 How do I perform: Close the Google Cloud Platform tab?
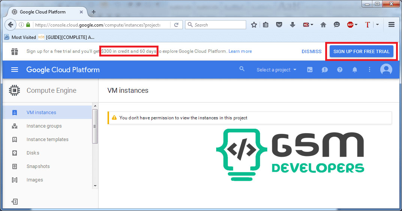[x=81, y=12]
